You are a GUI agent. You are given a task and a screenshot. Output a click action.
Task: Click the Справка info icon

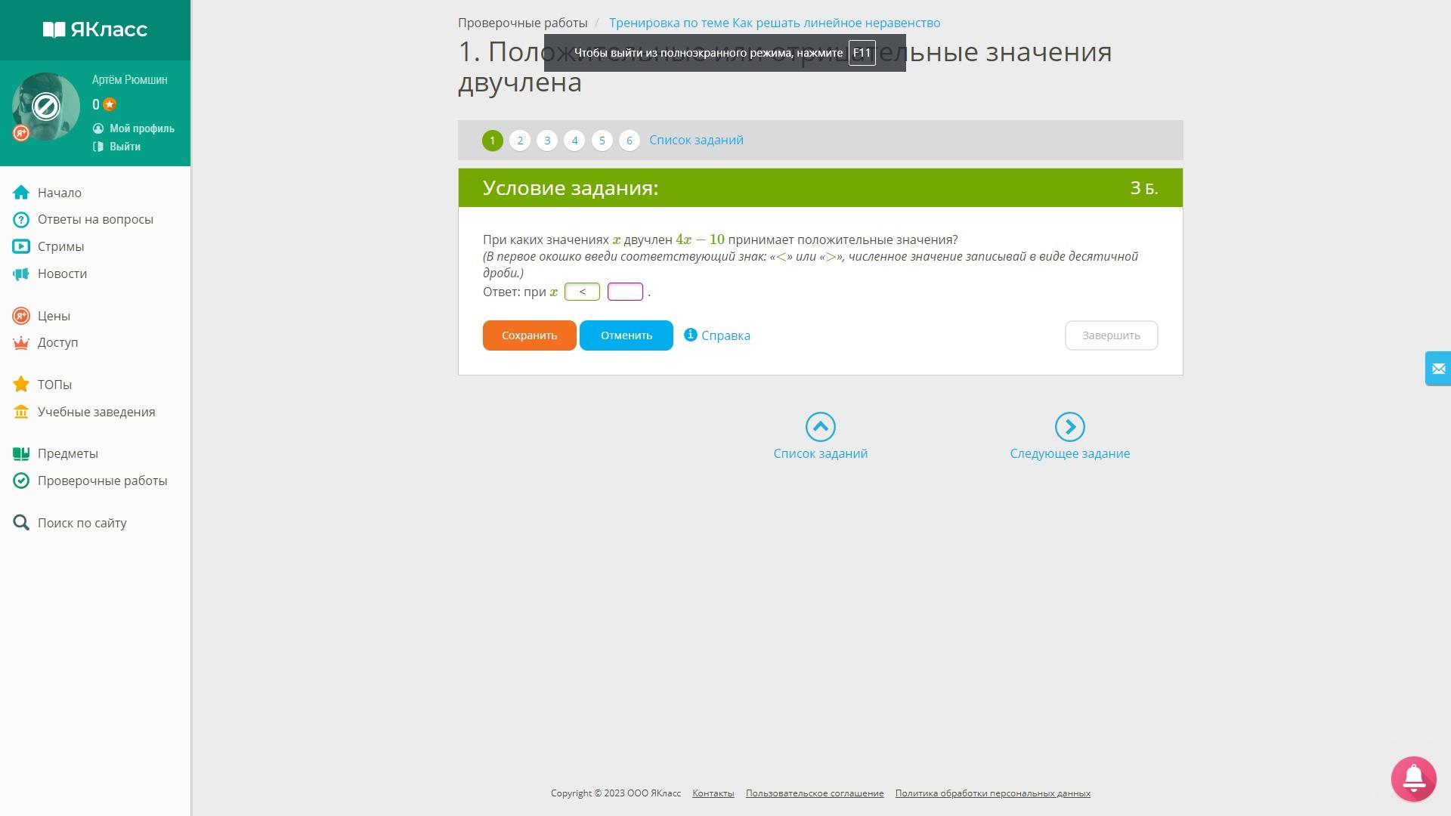tap(690, 335)
